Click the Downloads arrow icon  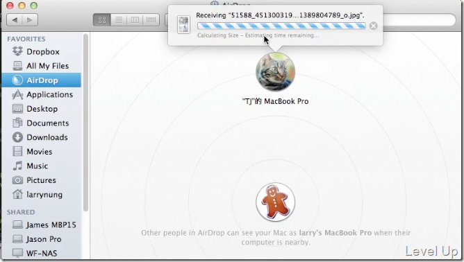17,137
